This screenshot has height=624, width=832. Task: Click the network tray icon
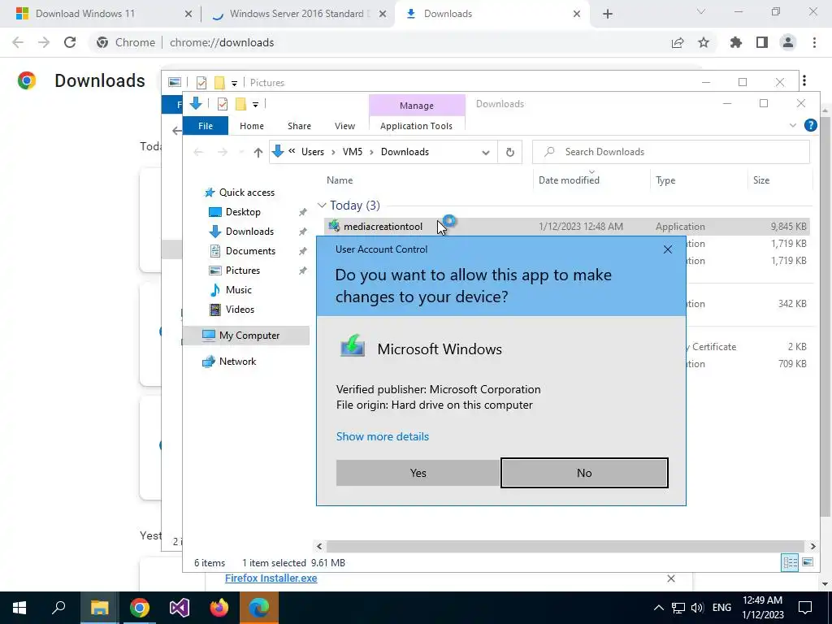(678, 608)
